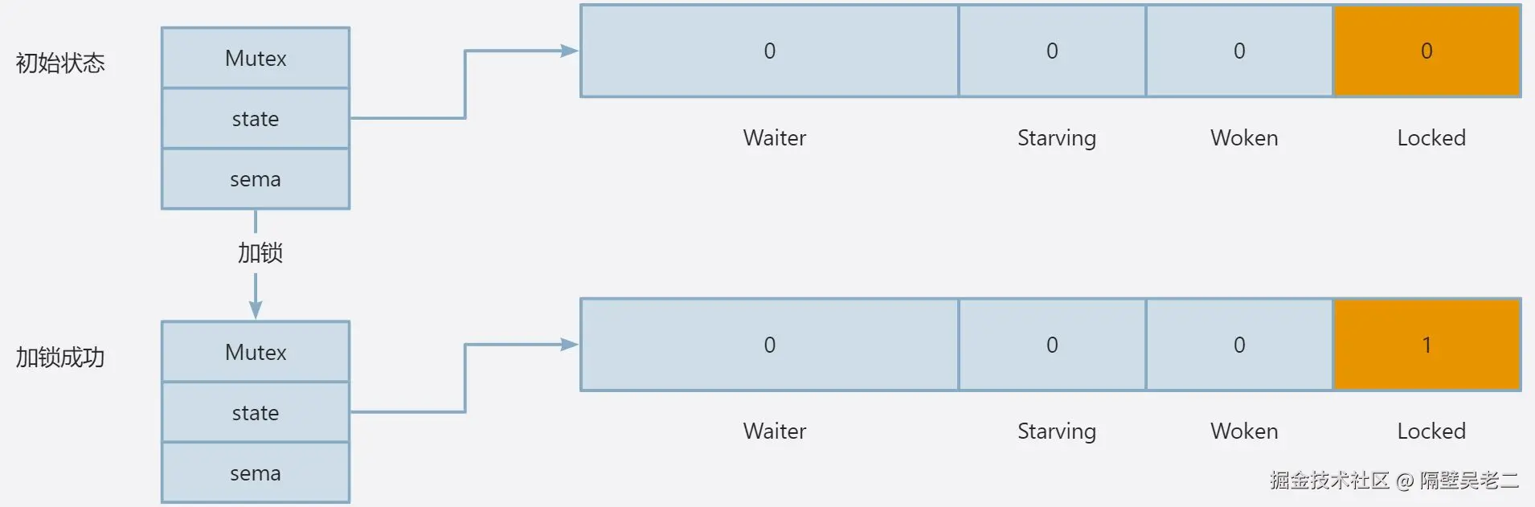Select the Starving bit cell in the initial state

click(1052, 51)
